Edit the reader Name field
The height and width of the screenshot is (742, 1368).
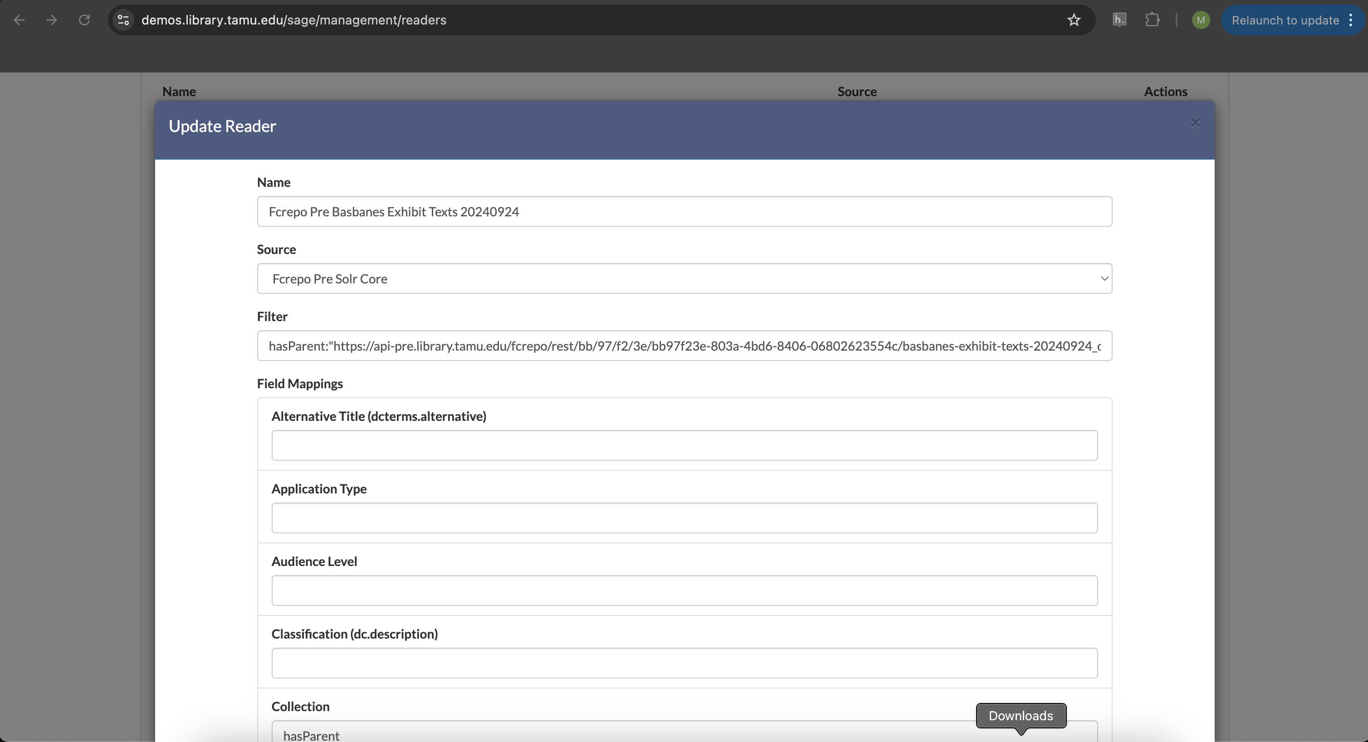(x=684, y=211)
